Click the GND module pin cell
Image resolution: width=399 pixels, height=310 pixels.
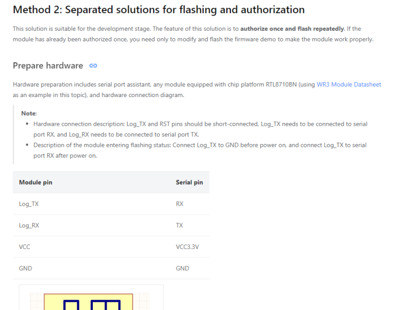(x=25, y=269)
